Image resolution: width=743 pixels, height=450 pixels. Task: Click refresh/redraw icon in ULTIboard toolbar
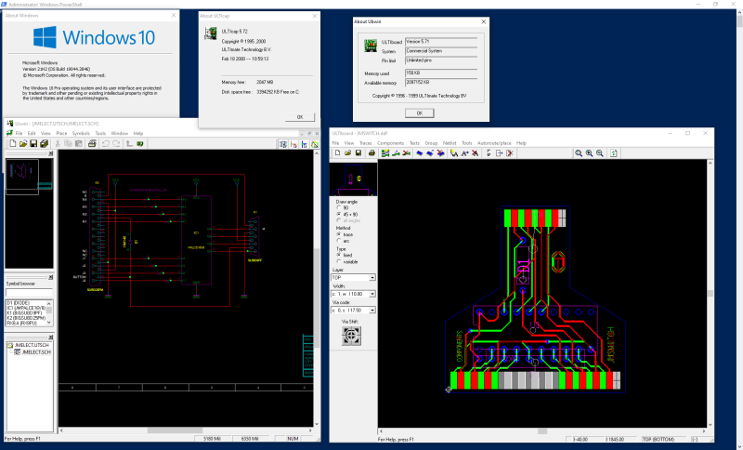point(613,153)
